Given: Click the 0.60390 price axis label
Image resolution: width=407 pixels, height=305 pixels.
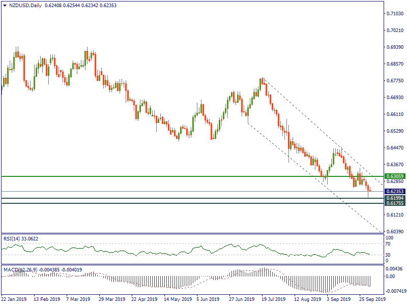Looking at the screenshot, I should tap(396, 232).
